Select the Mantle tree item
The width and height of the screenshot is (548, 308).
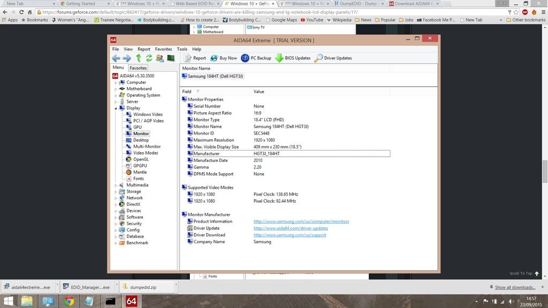140,172
